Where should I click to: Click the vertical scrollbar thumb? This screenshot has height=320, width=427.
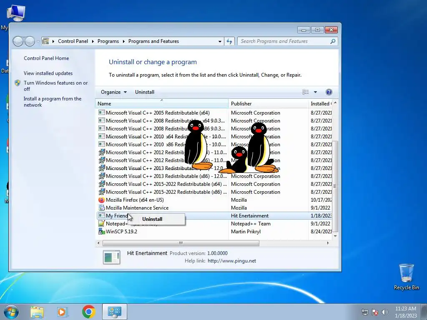335,187
